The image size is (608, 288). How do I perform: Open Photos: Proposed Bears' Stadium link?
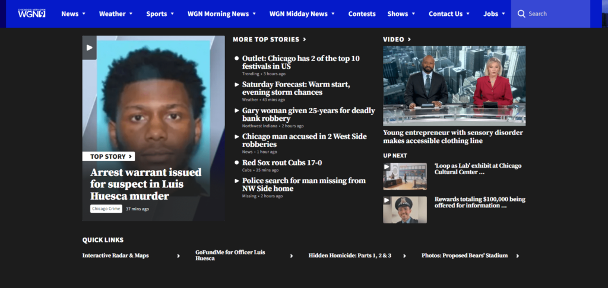(x=464, y=255)
